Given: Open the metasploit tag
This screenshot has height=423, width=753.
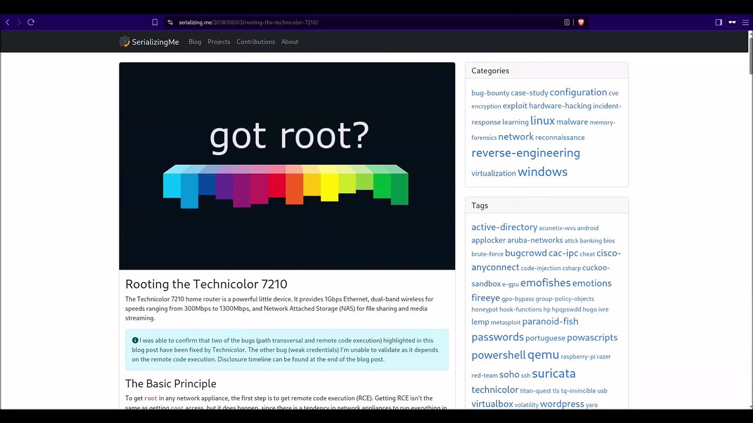Looking at the screenshot, I should tap(506, 323).
